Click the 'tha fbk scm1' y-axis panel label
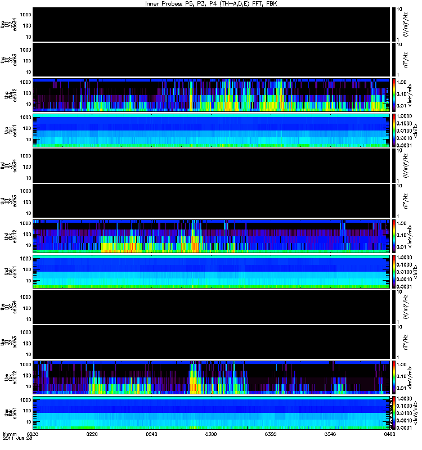 pos(11,130)
